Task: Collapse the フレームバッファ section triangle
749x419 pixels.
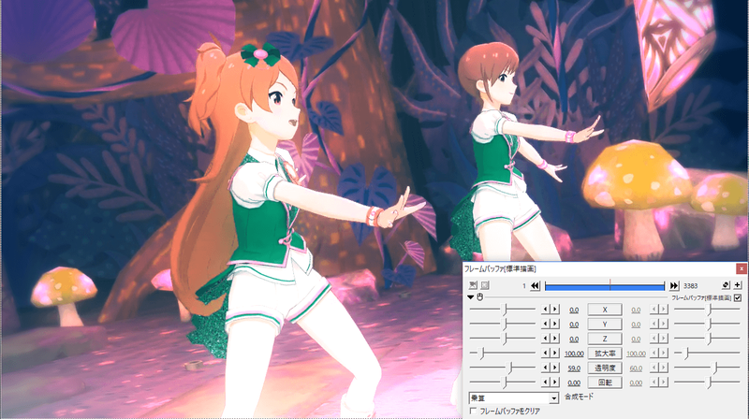Action: pyautogui.click(x=471, y=297)
